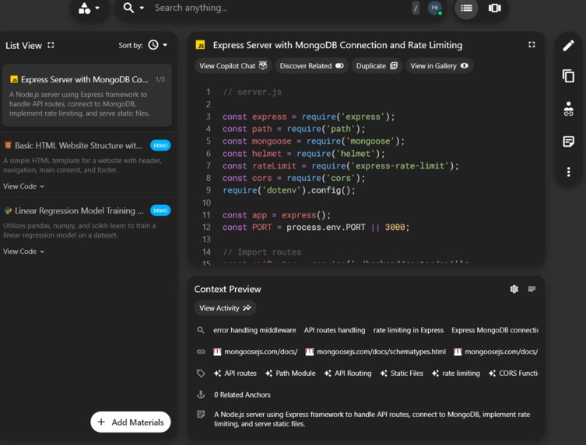The image size is (586, 445).
Task: Open the PR user avatar
Action: pyautogui.click(x=435, y=8)
